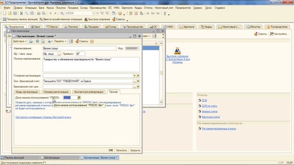Open Регламентированные отчеты link
The height and width of the screenshot is (165, 294).
point(219,128)
